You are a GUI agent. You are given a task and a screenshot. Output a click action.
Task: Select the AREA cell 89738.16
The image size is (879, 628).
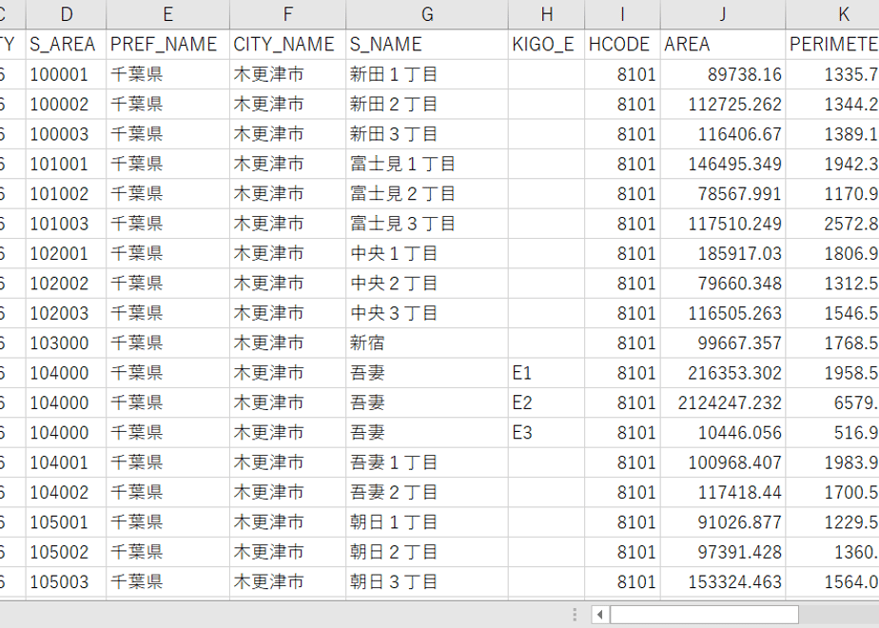(723, 74)
